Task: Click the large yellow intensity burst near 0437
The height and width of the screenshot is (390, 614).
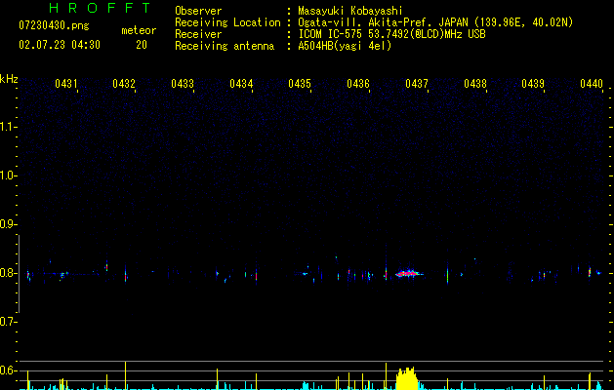Action: click(x=407, y=378)
